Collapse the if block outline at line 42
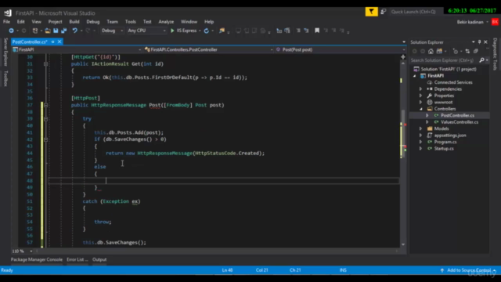The width and height of the screenshot is (501, 282). [x=45, y=139]
